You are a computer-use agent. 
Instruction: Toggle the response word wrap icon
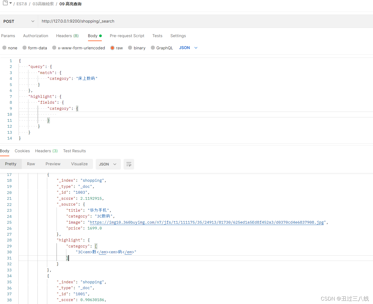(129, 164)
